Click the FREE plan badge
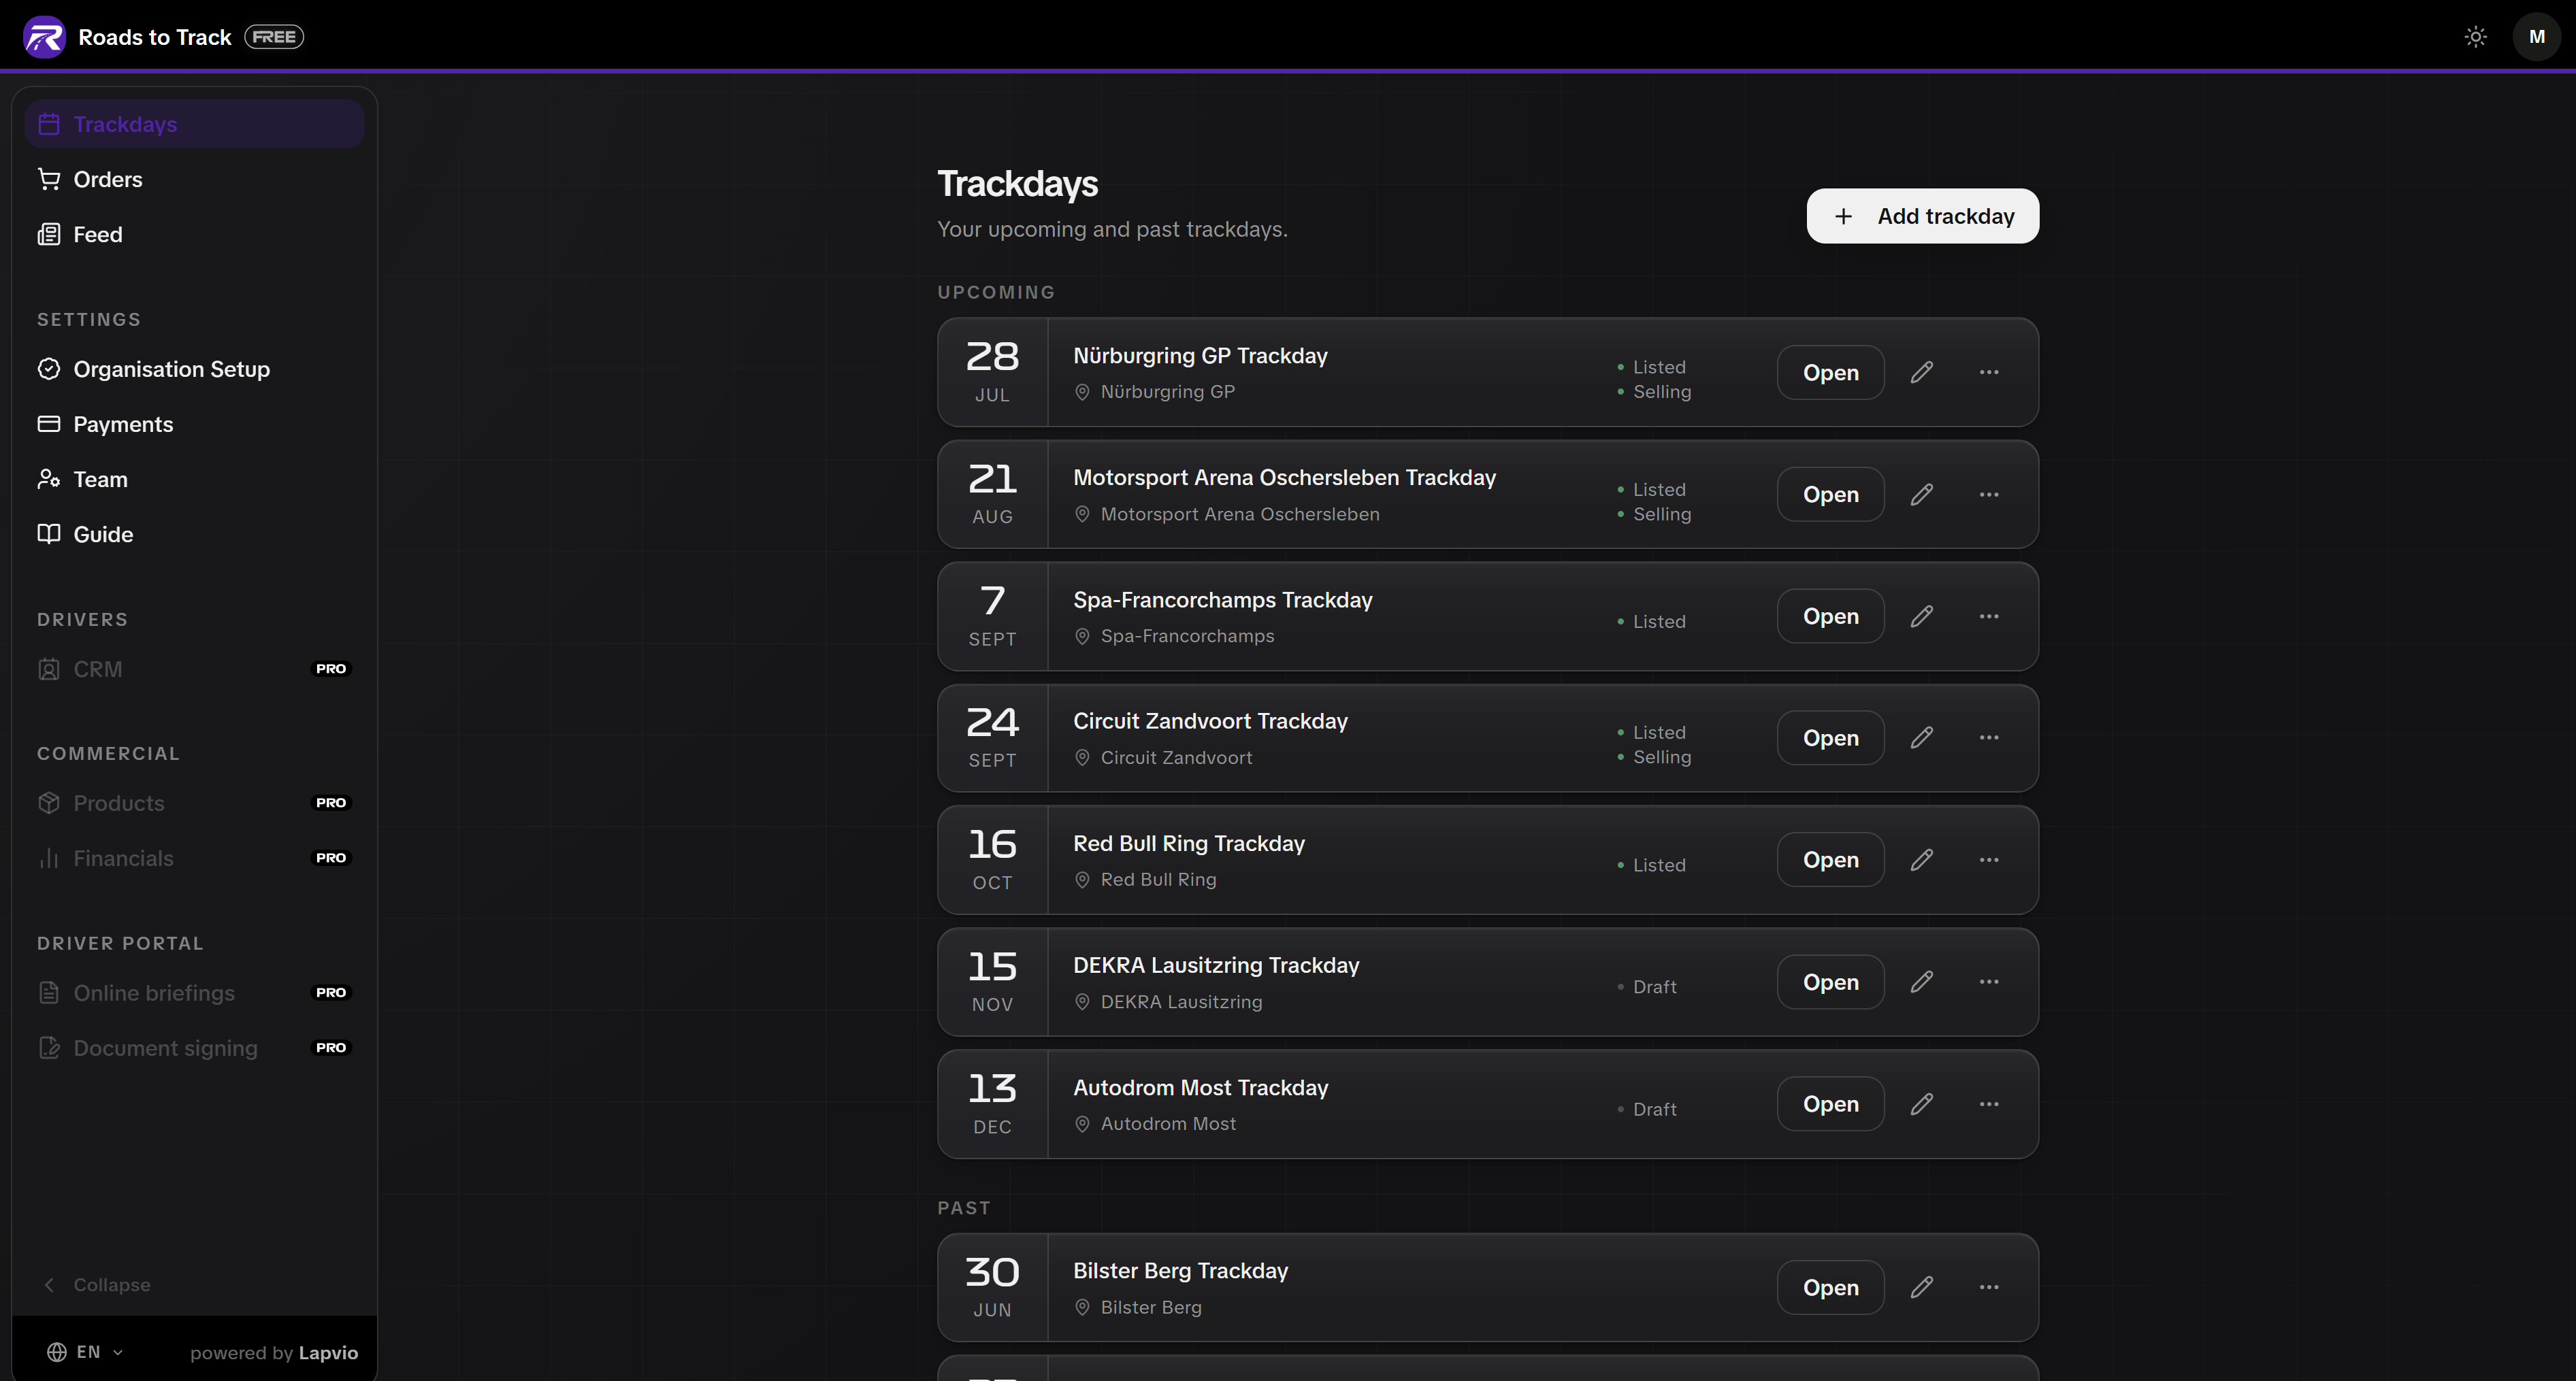Screen dimensions: 2576x1381 [274, 37]
